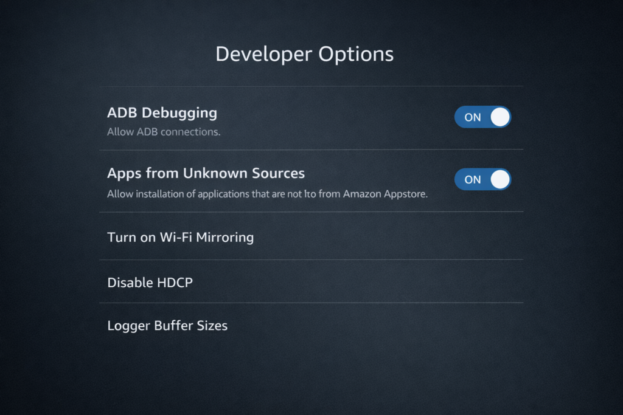Click the "Allow ADB connections." description
The height and width of the screenshot is (415, 623).
tap(164, 132)
